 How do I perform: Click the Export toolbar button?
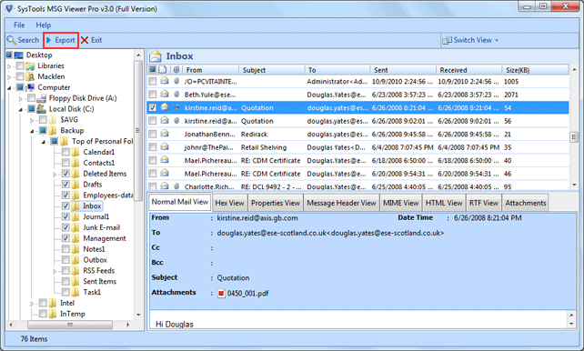point(61,40)
